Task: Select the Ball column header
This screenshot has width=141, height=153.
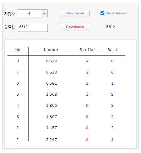Action: click(x=112, y=50)
